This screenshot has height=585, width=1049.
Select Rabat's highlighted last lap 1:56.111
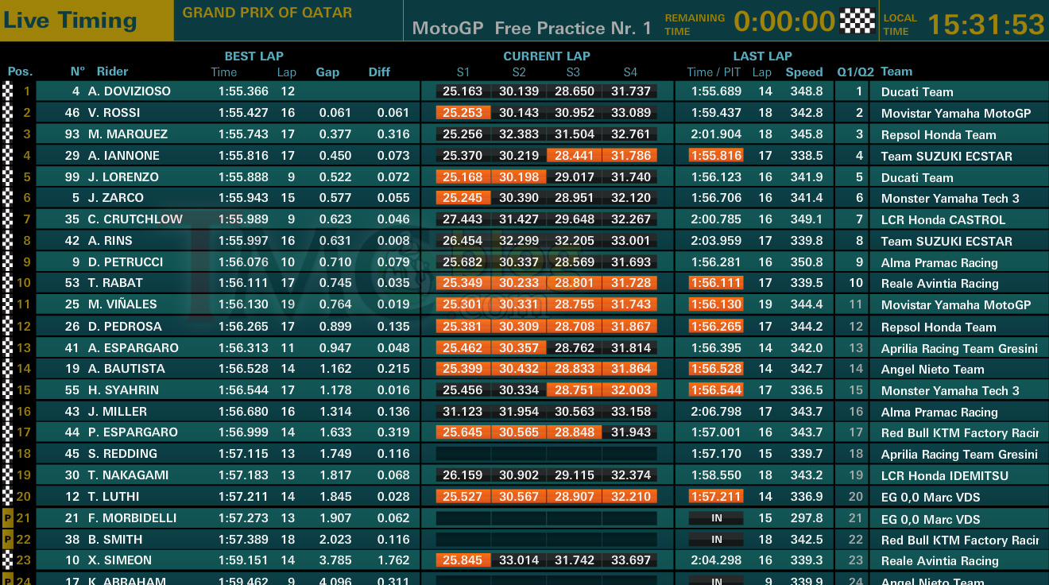[x=716, y=283]
